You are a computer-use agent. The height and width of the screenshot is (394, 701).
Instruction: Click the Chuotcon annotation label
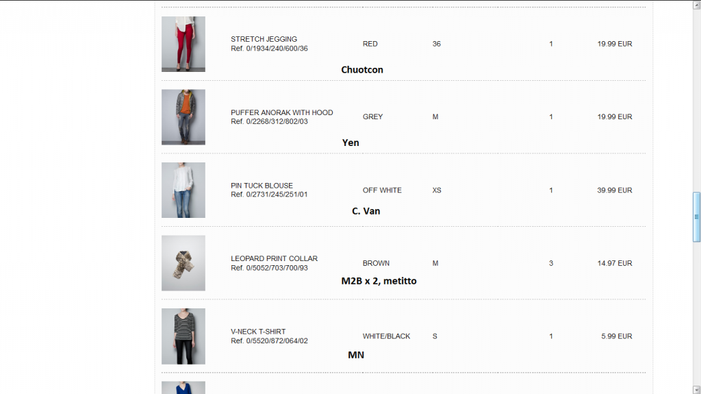[362, 70]
